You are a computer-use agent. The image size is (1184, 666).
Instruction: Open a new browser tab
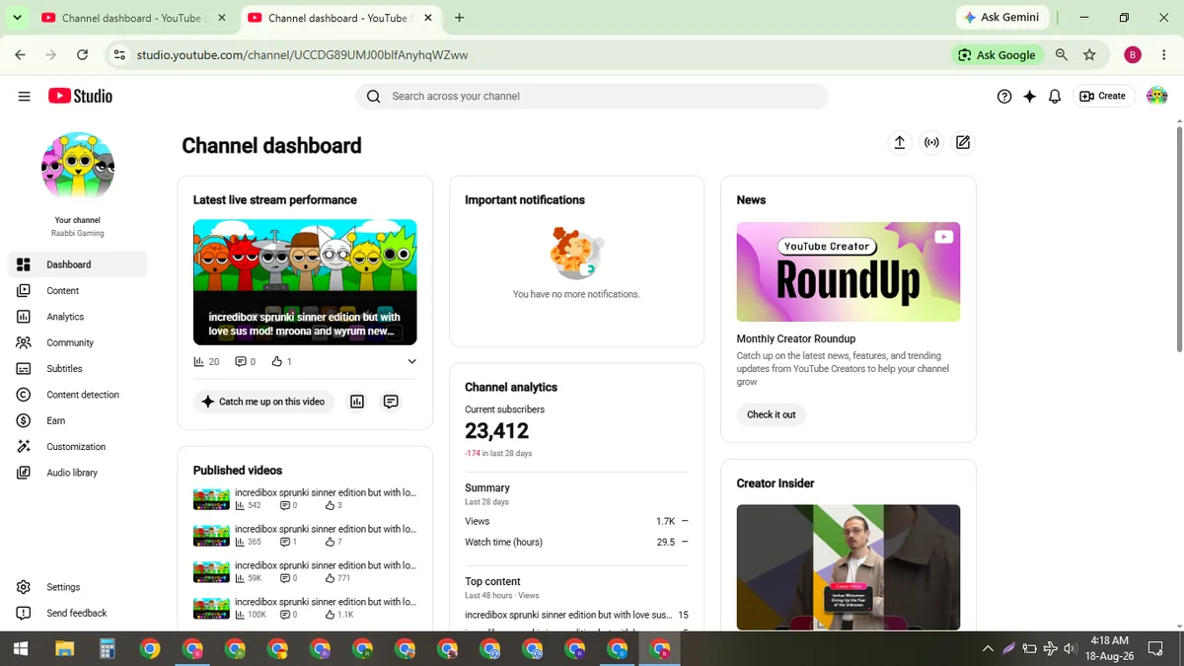click(x=460, y=18)
